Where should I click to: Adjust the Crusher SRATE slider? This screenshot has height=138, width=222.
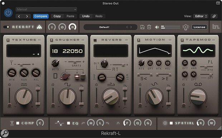pos(74,61)
